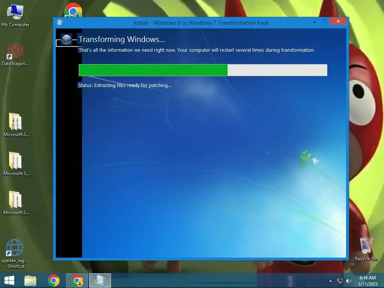This screenshot has width=384, height=288.
Task: Switch to Chrome profile window in taskbar
Action: click(77, 280)
